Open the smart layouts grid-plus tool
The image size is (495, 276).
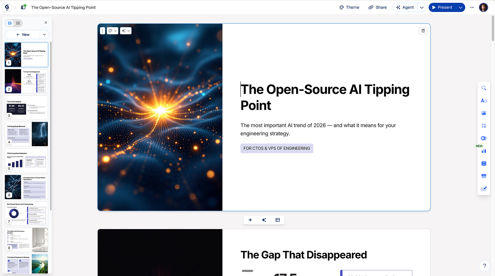483,126
